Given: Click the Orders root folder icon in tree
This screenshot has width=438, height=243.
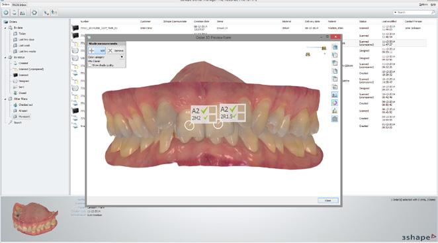Looking at the screenshot, I should (5, 22).
